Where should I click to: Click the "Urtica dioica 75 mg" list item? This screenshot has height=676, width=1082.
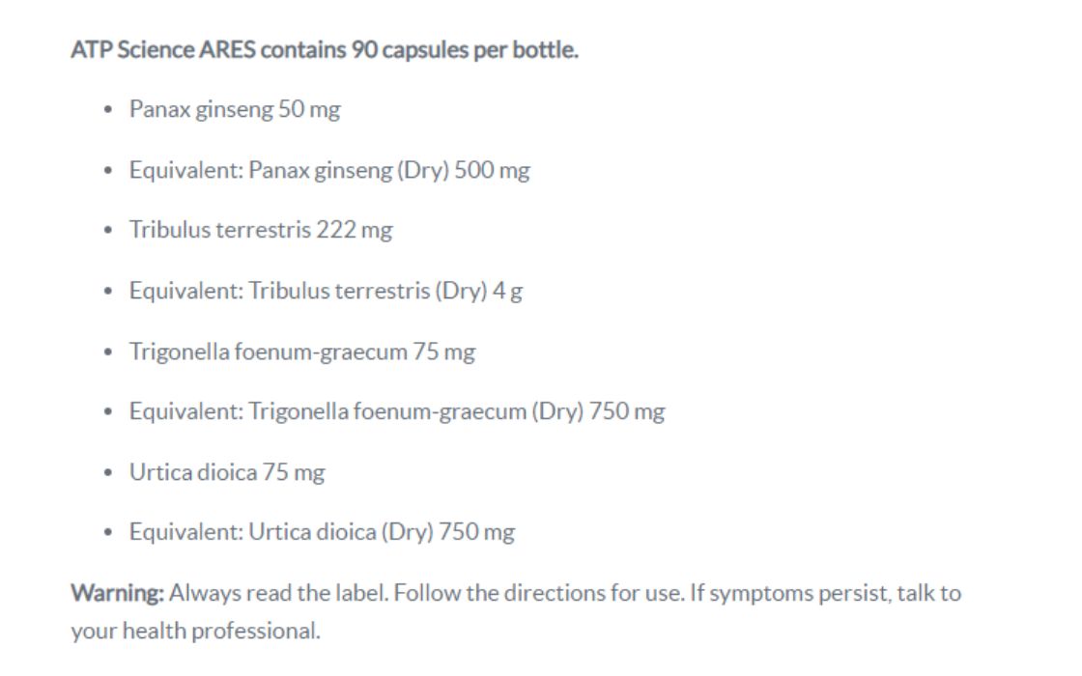[227, 472]
